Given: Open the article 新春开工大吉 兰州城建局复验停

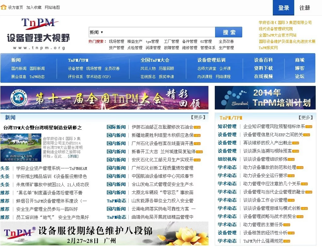Looking at the screenshot, I should 164,152.
